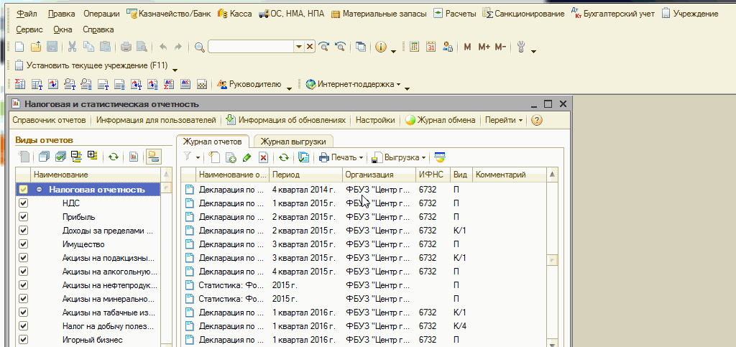This screenshot has width=736, height=347.
Task: Click the Период column header
Action: tap(306, 175)
